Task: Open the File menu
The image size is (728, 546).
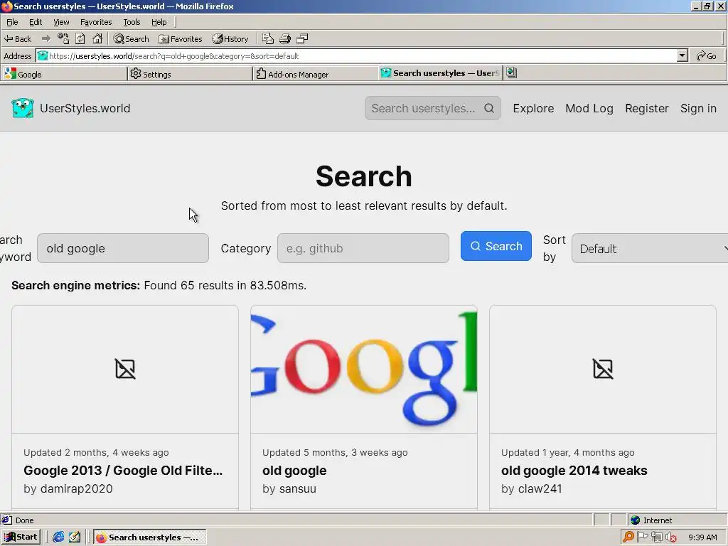Action: coord(12,22)
